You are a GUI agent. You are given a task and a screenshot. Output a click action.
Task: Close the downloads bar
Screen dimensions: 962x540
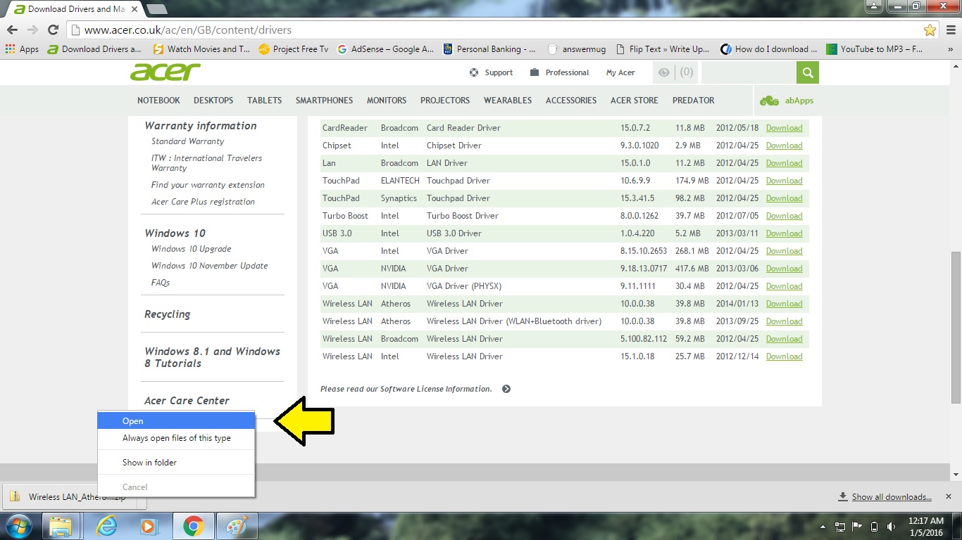pyautogui.click(x=948, y=496)
